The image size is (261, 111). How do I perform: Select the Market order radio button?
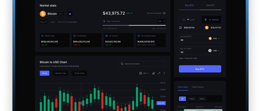(x=205, y=20)
